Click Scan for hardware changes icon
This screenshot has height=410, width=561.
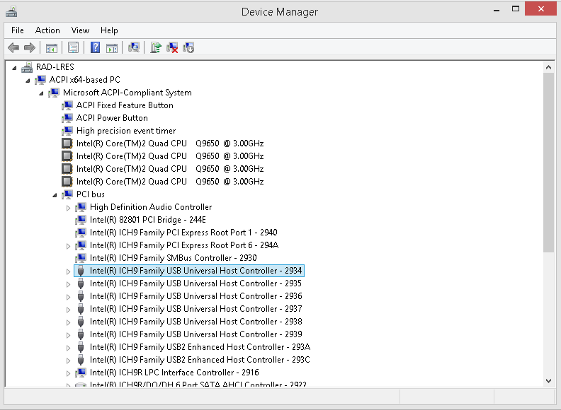point(134,47)
